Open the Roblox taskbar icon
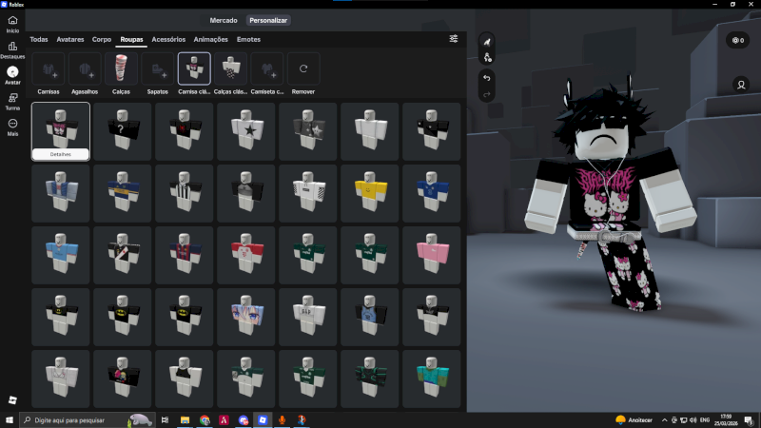 coord(263,420)
